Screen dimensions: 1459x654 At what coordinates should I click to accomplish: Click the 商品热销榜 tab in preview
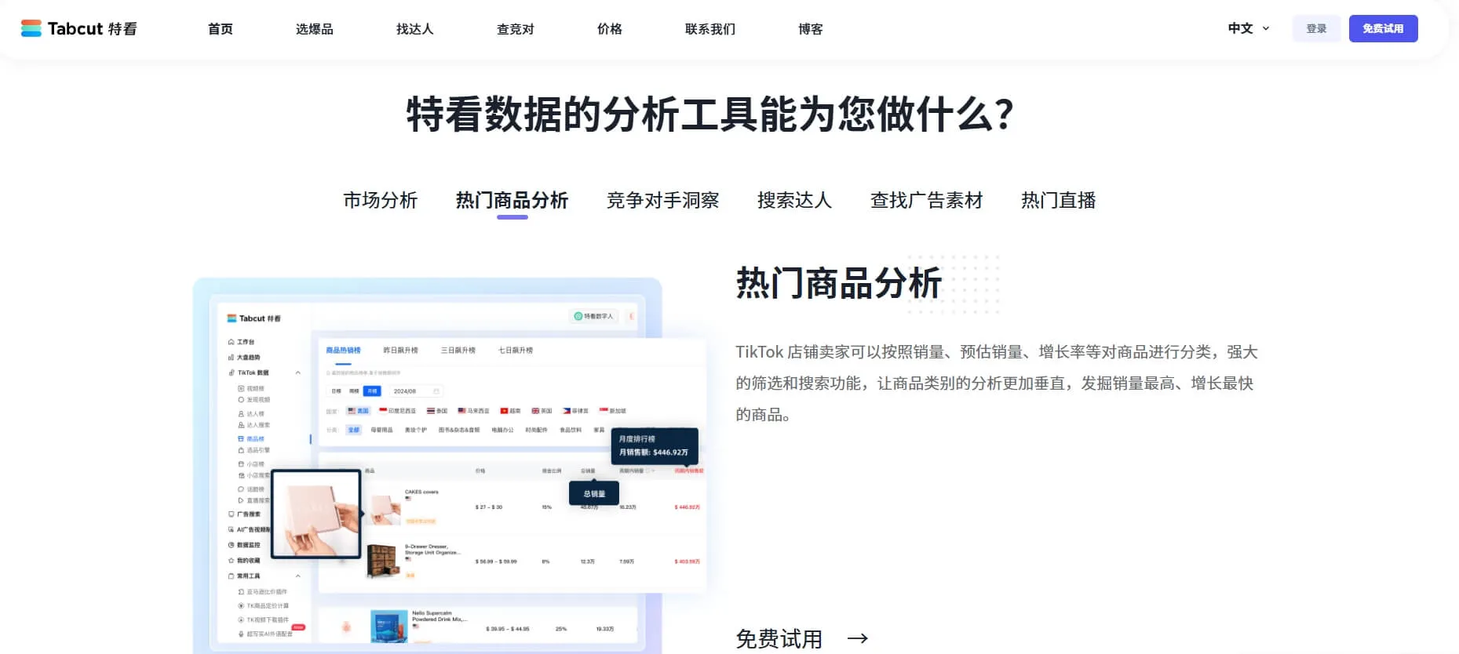point(344,351)
